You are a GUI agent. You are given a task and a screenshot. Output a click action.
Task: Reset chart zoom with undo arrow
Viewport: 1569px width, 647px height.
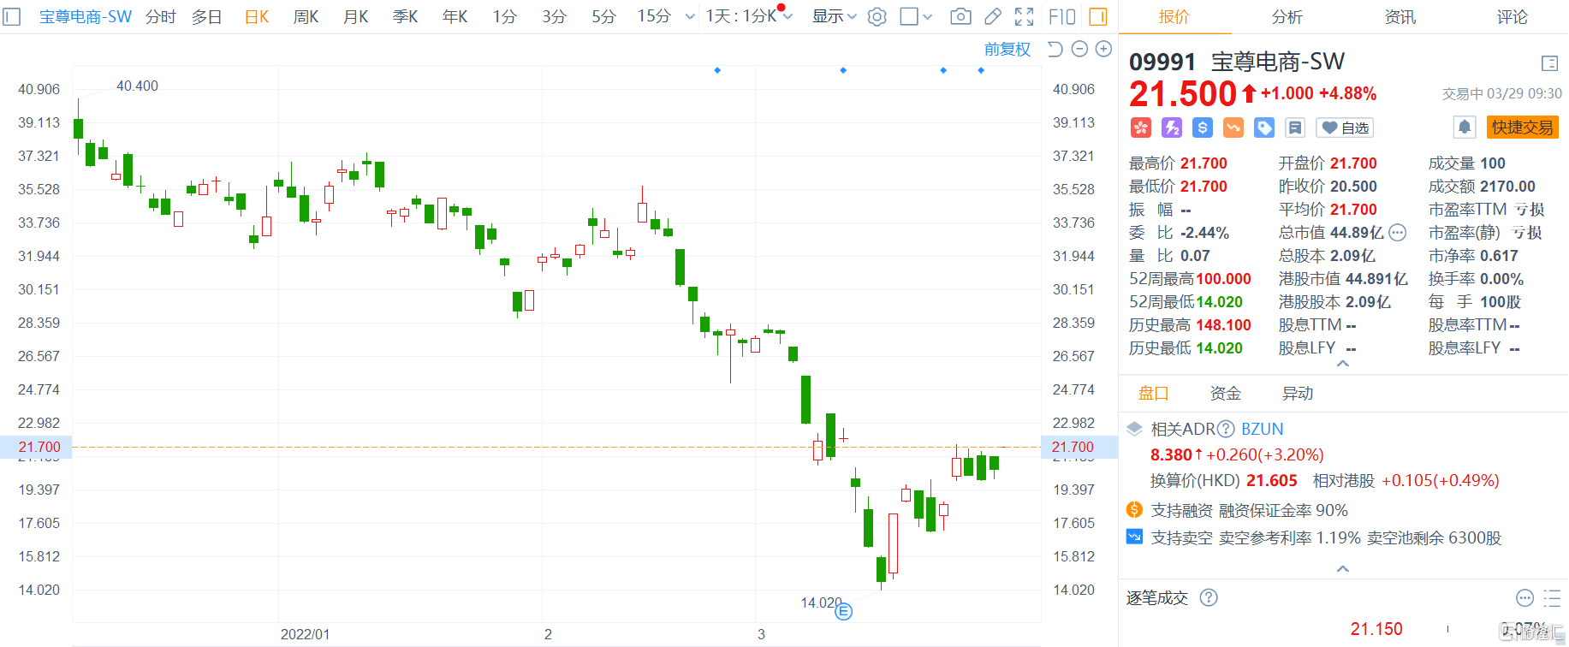pos(1055,49)
